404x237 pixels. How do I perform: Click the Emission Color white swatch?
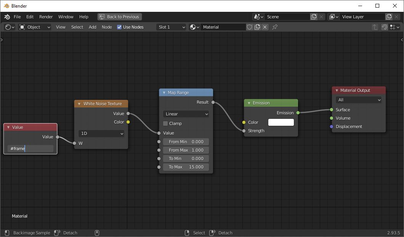coord(281,122)
